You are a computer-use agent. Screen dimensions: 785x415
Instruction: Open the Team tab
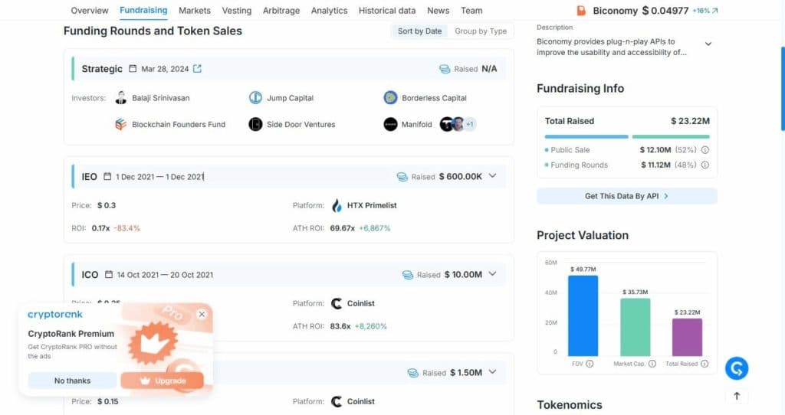(471, 11)
